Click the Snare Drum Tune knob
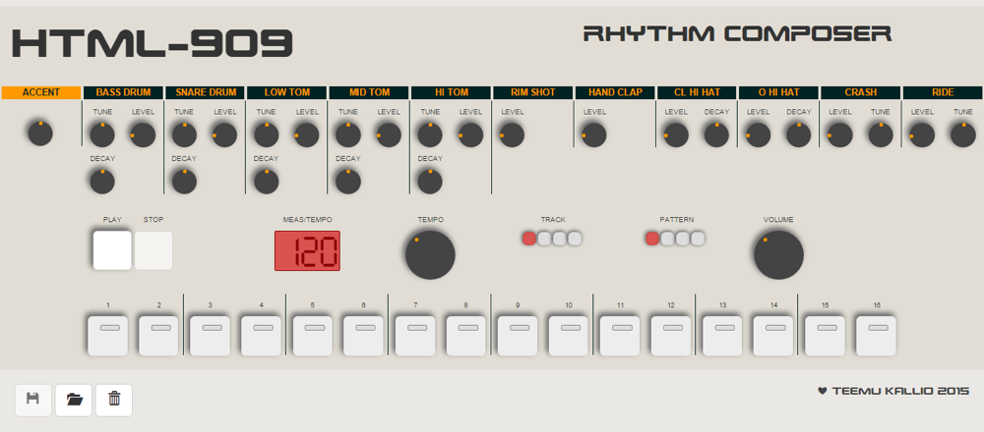This screenshot has width=984, height=432. [184, 135]
